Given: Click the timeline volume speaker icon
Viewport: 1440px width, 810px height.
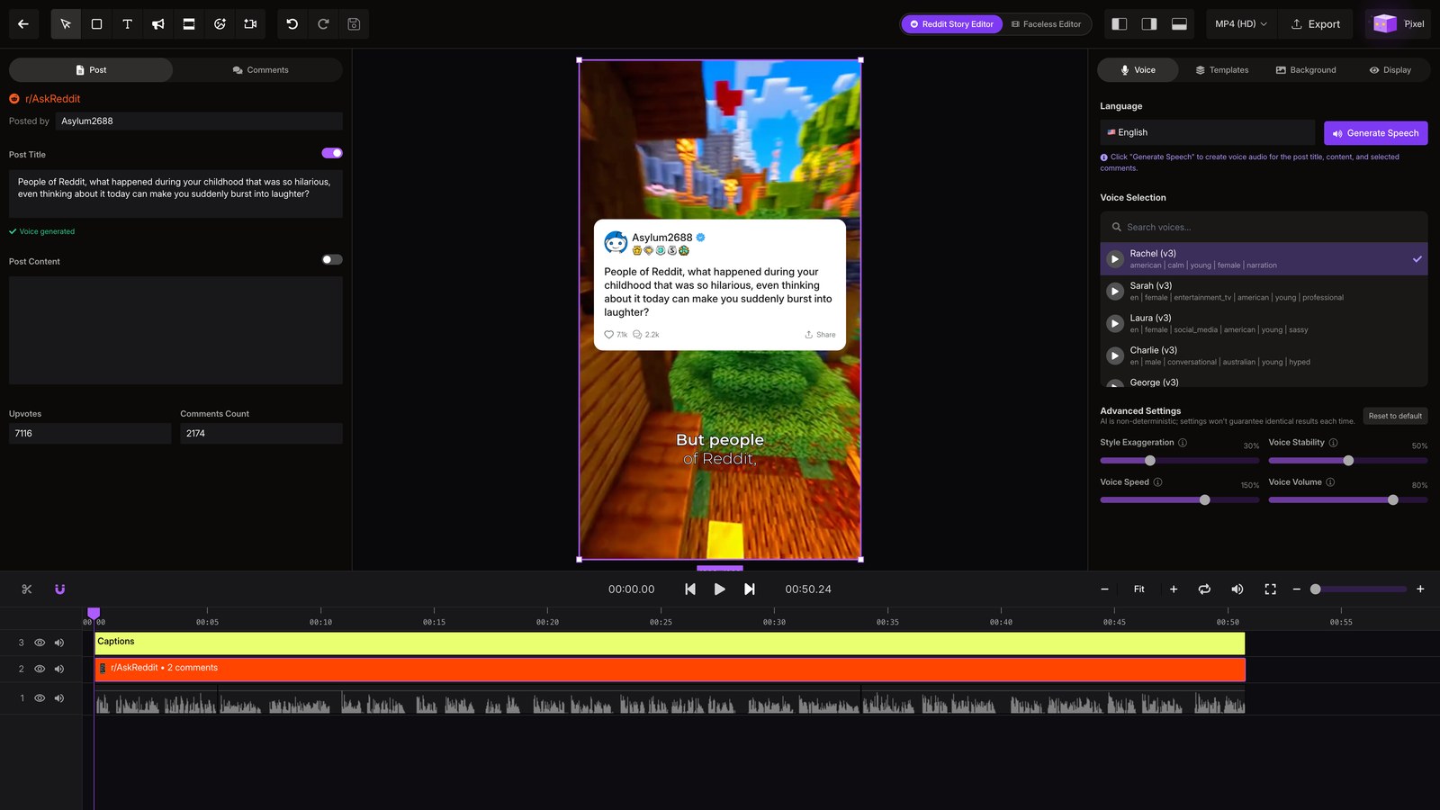Looking at the screenshot, I should 1237,589.
